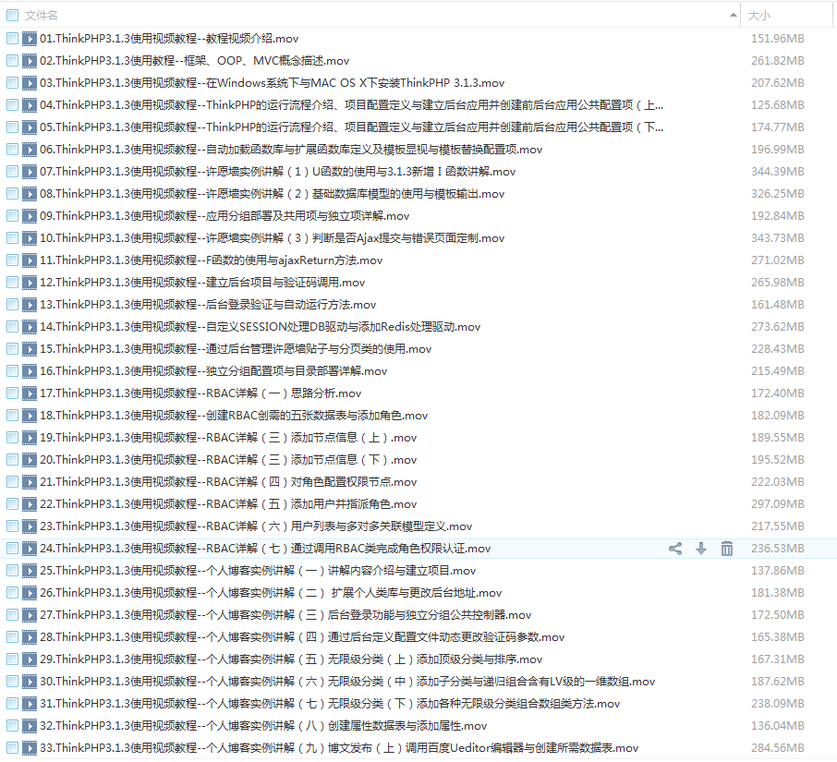This screenshot has height=762, width=837.
Task: Check the box for file 04 运行流程介绍（上）
Action: [12, 105]
